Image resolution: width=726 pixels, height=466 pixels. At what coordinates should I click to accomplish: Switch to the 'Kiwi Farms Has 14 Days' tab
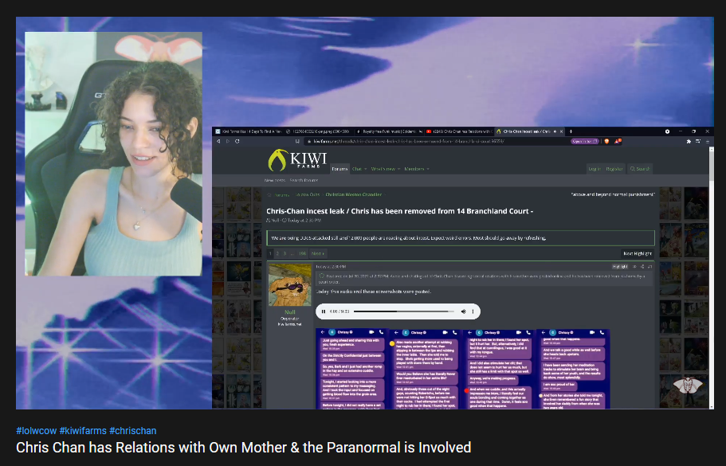click(248, 131)
